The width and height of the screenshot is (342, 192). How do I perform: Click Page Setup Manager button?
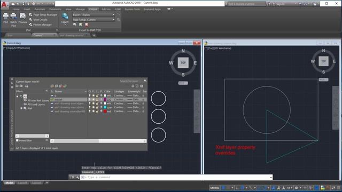pos(43,14)
